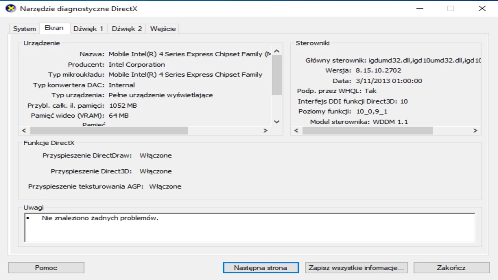The height and width of the screenshot is (280, 498).
Task: Click right arrow of Urządzenie horizontal scrollbar
Action: pyautogui.click(x=265, y=130)
